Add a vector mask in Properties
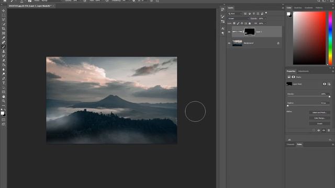Image resolution: width=335 pixels, height=188 pixels. [329, 84]
